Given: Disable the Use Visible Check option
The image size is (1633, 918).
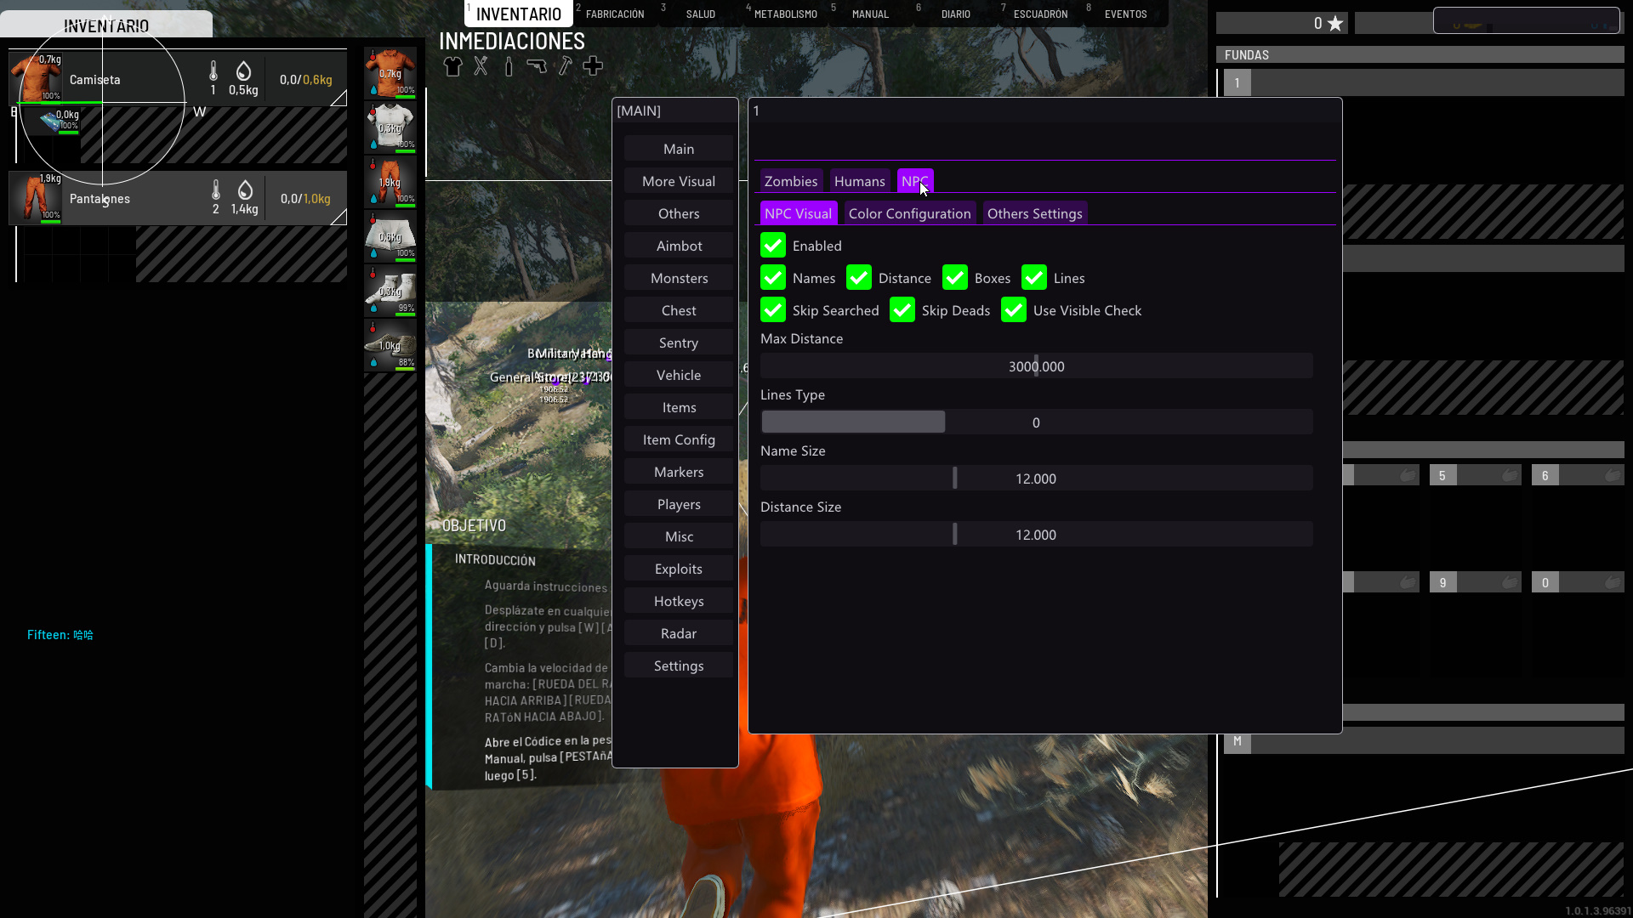Looking at the screenshot, I should [1013, 310].
